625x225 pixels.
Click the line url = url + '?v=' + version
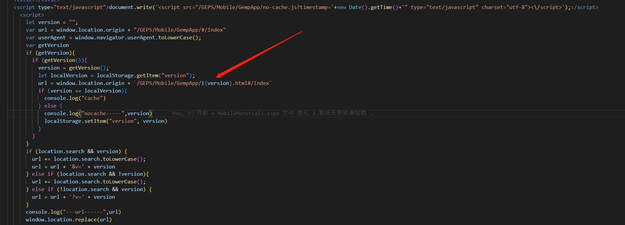(x=73, y=197)
